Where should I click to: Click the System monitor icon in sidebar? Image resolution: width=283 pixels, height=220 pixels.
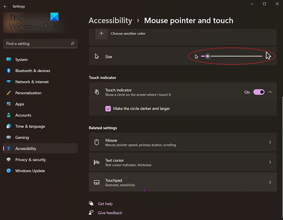8,60
